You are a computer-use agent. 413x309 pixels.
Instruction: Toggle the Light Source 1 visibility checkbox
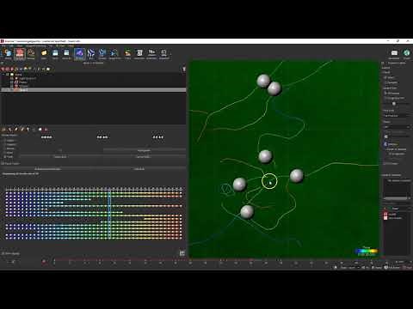12,78
